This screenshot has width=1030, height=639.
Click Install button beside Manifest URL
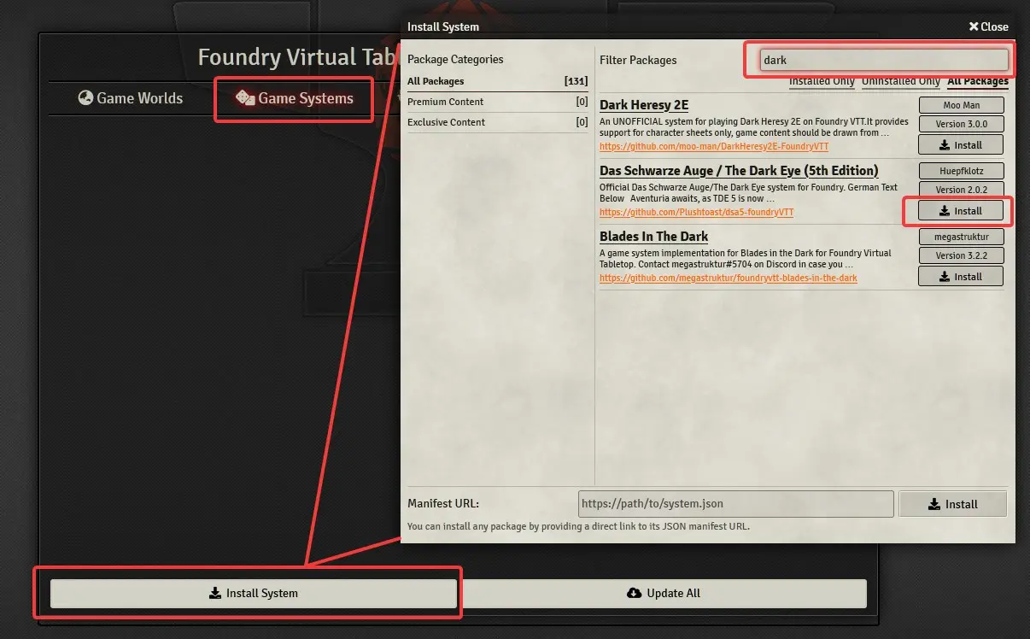953,504
